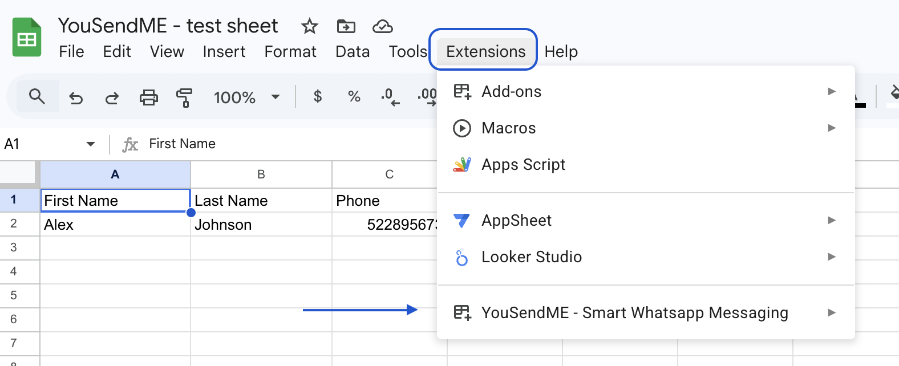Viewport: 899px width, 366px height.
Task: Select column B header
Action: (x=261, y=174)
